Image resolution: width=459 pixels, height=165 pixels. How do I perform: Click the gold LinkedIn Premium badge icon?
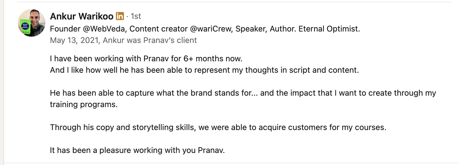coord(120,16)
